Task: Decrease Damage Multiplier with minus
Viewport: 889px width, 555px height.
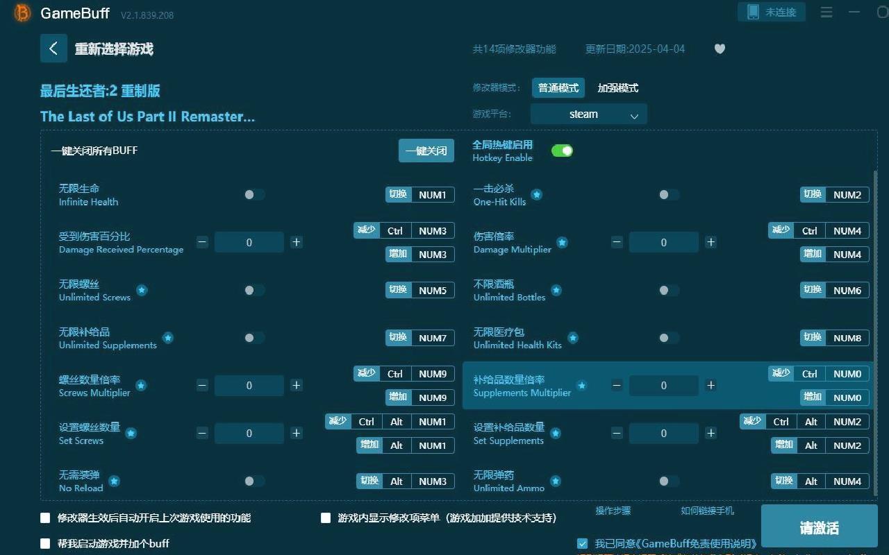Action: (x=617, y=242)
